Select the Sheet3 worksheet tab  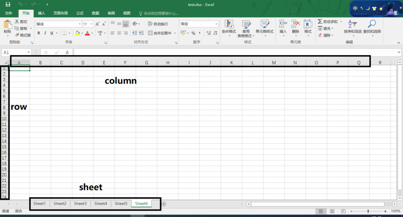tap(80, 204)
